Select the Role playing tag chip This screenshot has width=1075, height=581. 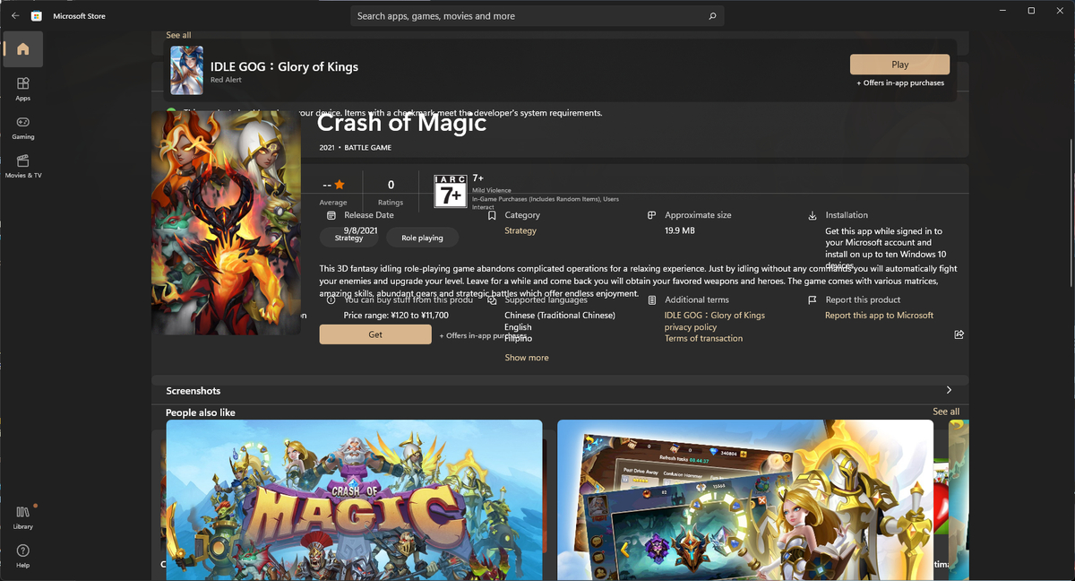(422, 238)
